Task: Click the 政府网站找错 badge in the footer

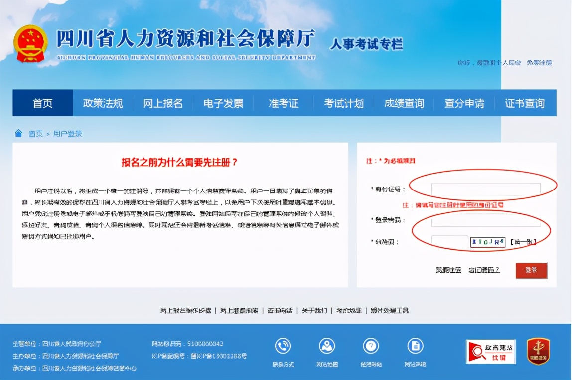Action: tap(491, 352)
